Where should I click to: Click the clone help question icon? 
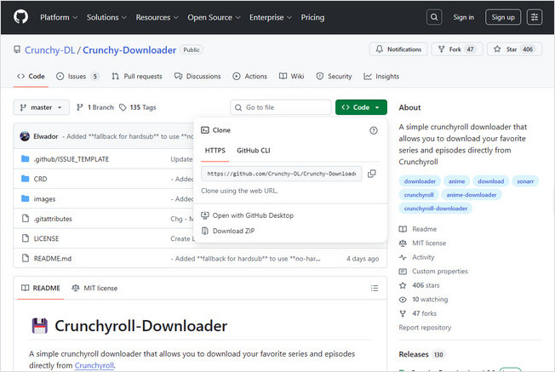[x=374, y=130]
